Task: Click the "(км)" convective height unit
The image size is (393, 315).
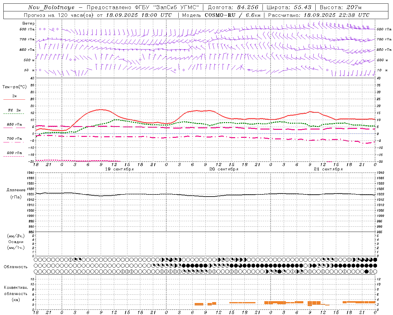Action: (x=16, y=300)
